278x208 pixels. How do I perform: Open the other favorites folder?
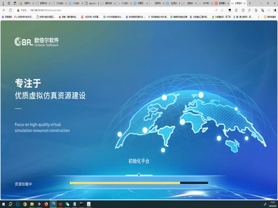click(x=270, y=17)
